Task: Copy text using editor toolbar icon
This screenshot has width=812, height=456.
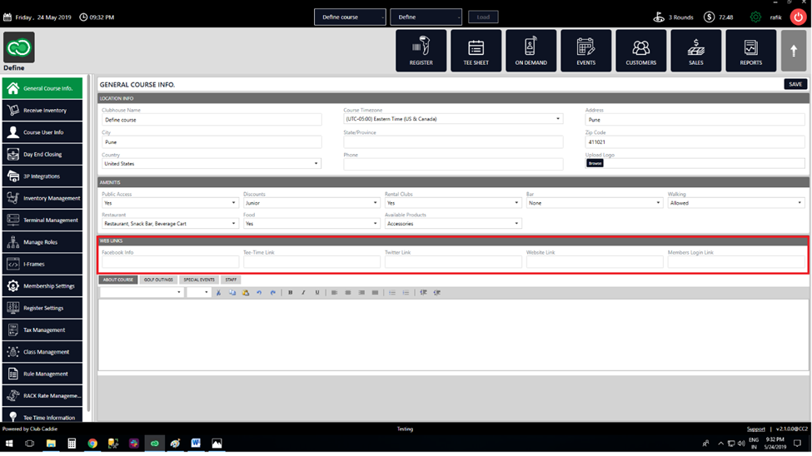Action: pos(232,292)
